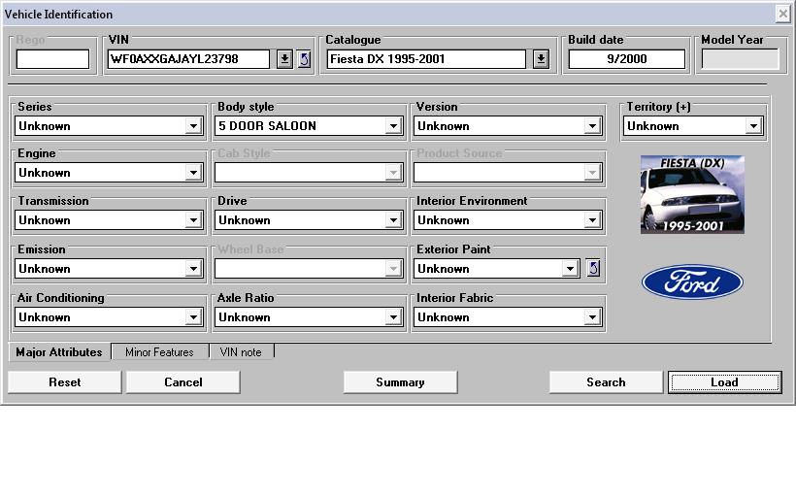Click the VIN history download arrow icon
Screen dimensions: 796x497
[283, 59]
